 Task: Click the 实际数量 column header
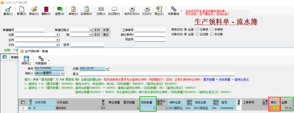(x=148, y=102)
